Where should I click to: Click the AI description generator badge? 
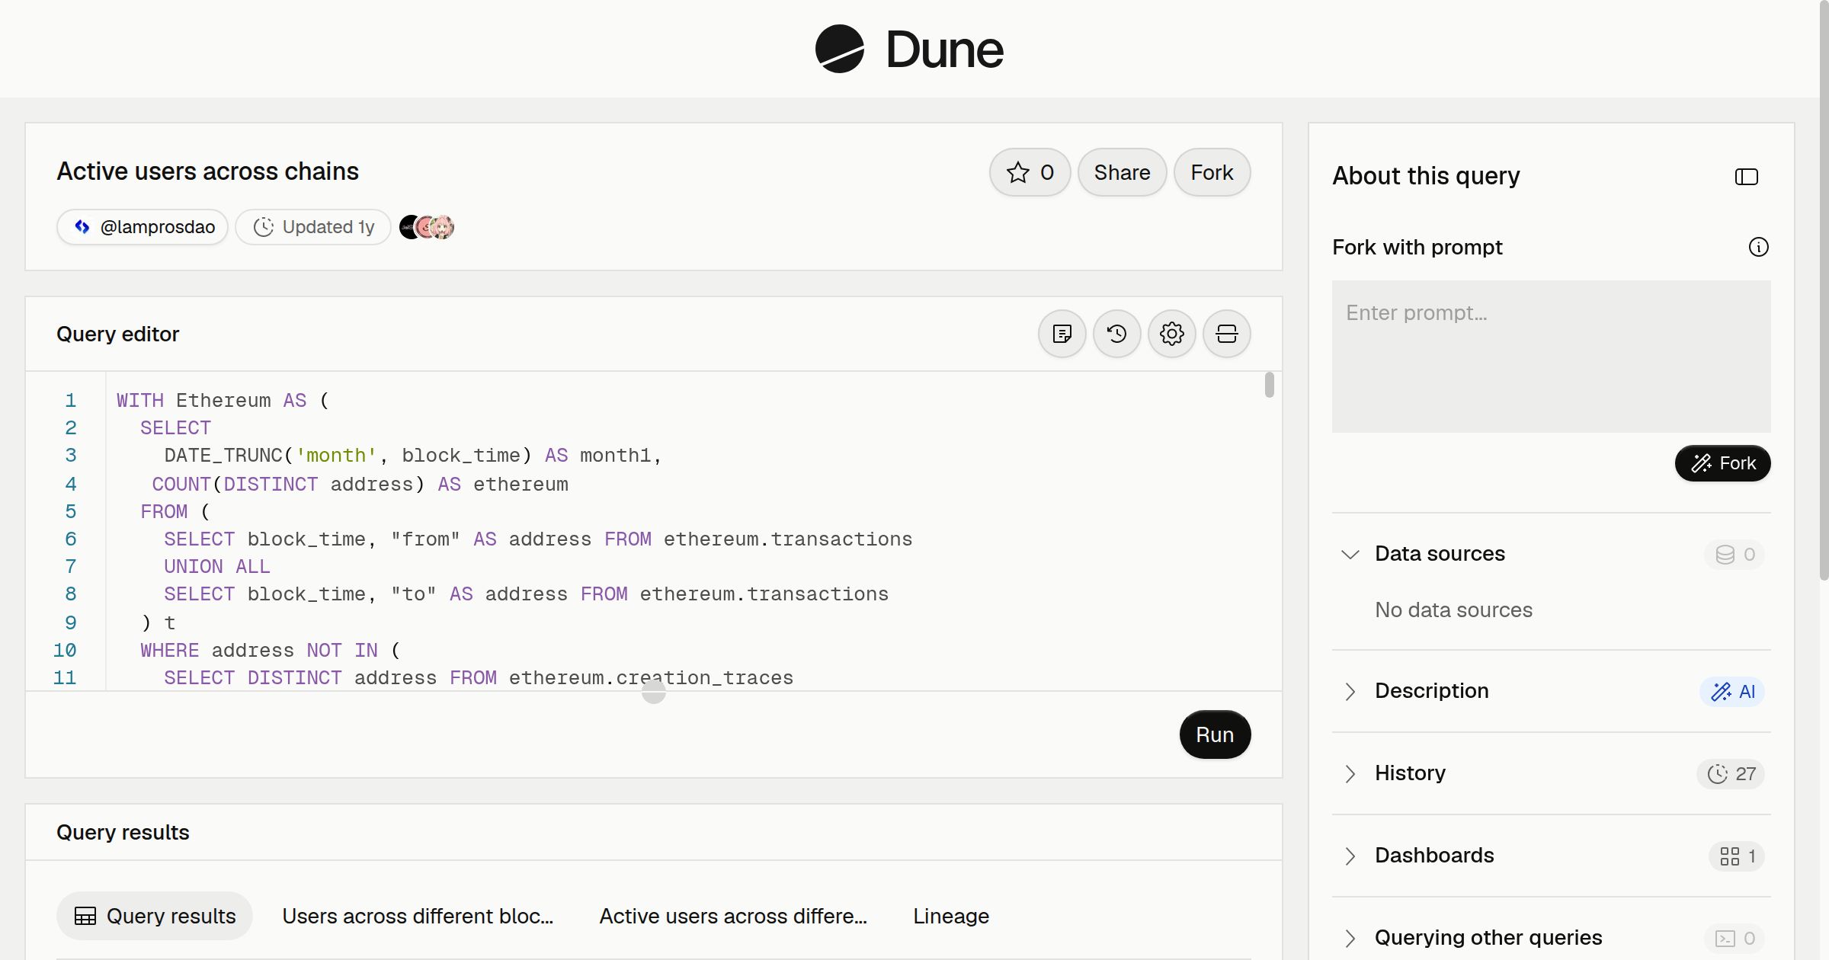(x=1733, y=691)
